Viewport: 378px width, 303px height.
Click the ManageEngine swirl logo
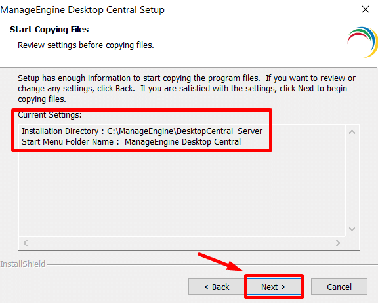pyautogui.click(x=362, y=42)
